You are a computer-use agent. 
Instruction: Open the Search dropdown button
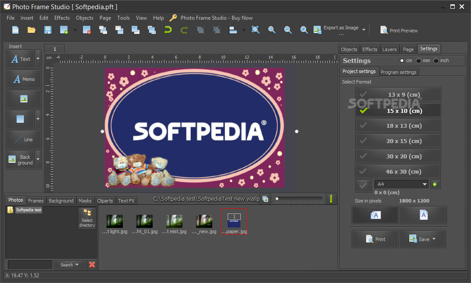69,265
